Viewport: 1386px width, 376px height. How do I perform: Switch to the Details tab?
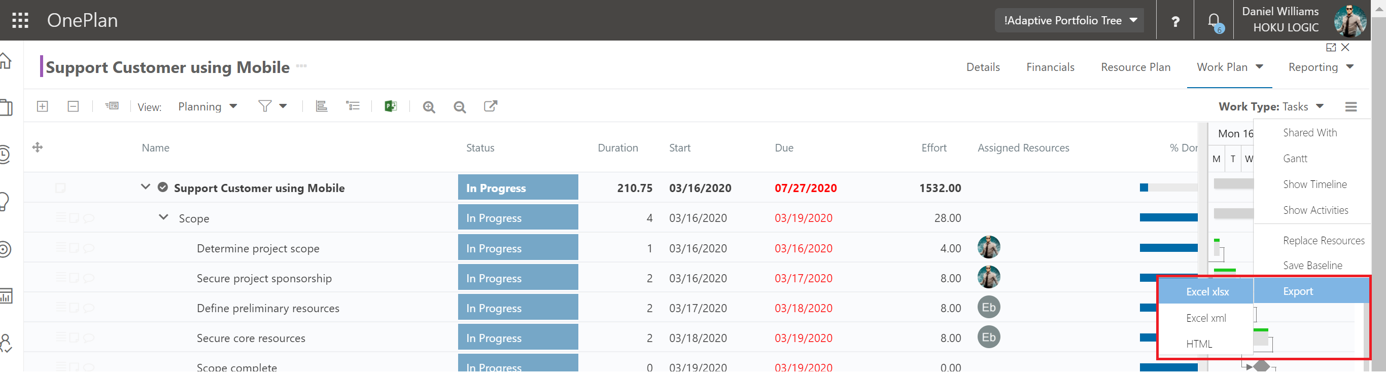click(983, 67)
